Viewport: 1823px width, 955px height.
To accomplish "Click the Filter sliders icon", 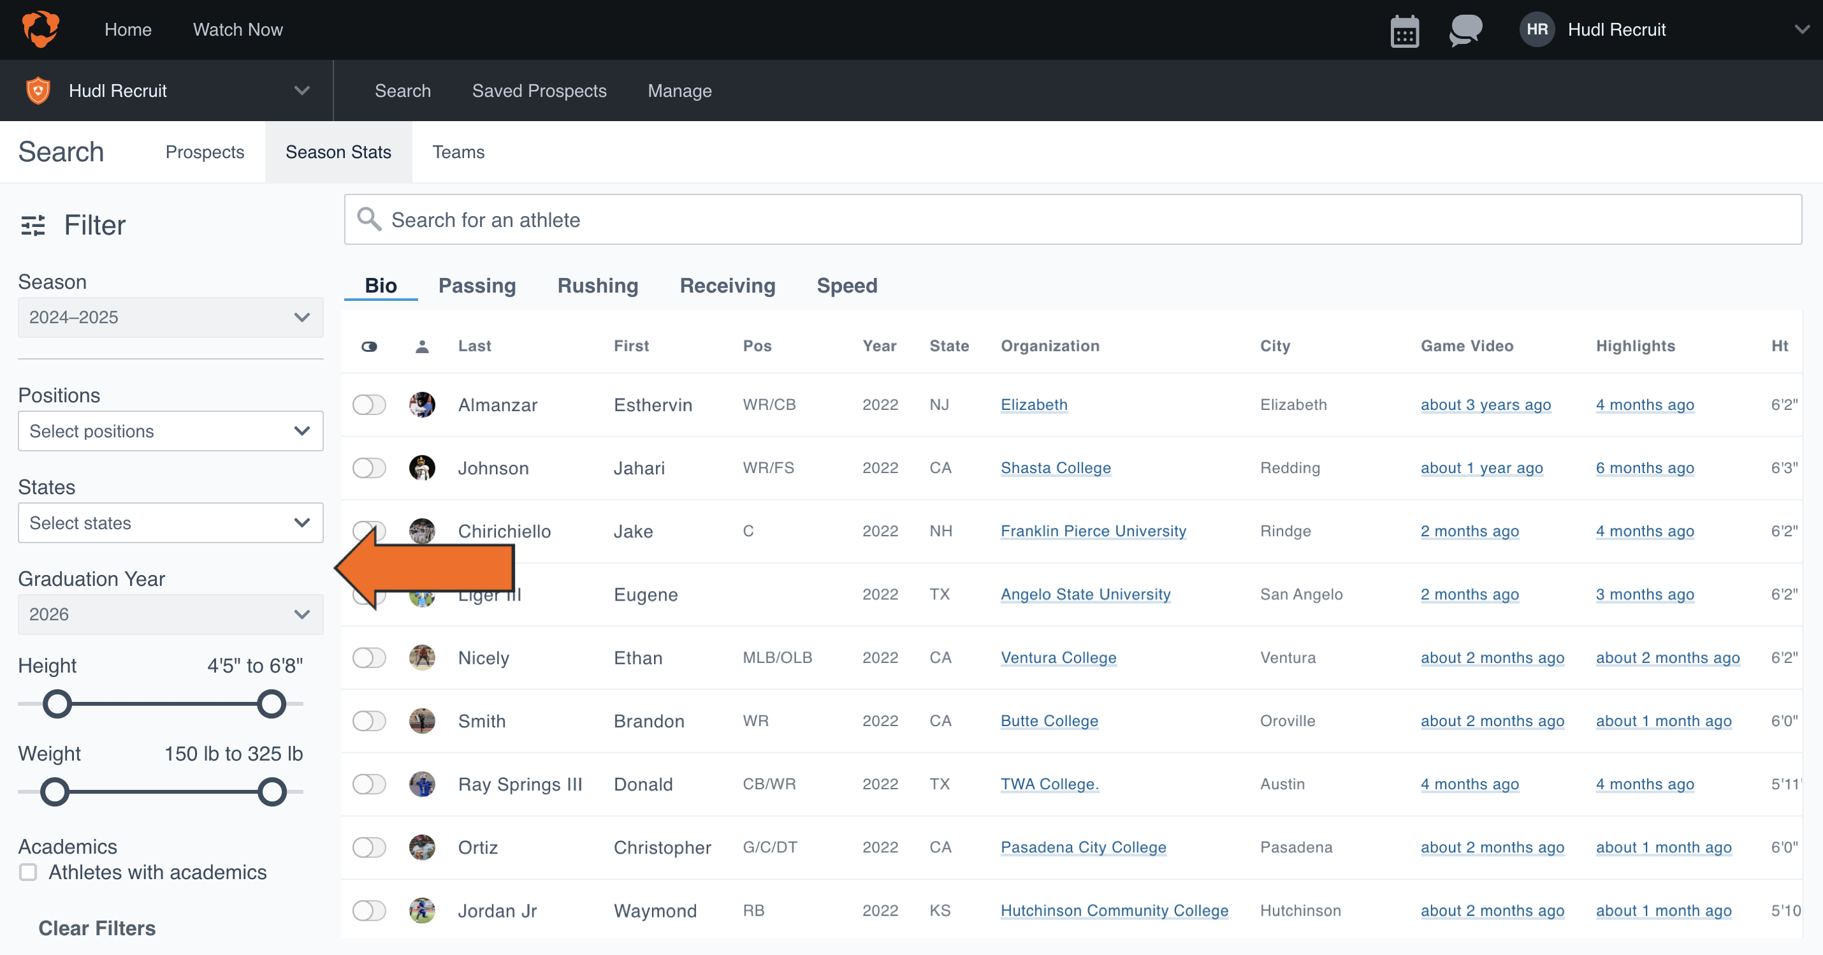I will pos(33,225).
